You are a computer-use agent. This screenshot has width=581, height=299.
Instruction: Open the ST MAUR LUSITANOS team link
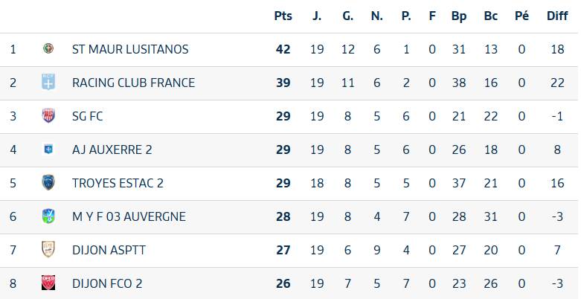(130, 49)
